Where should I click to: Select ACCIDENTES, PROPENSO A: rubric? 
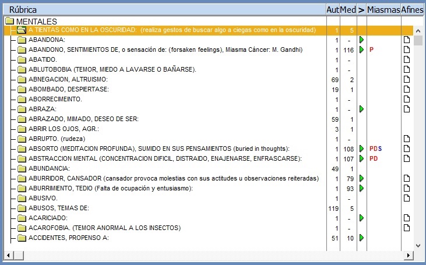(x=68, y=238)
